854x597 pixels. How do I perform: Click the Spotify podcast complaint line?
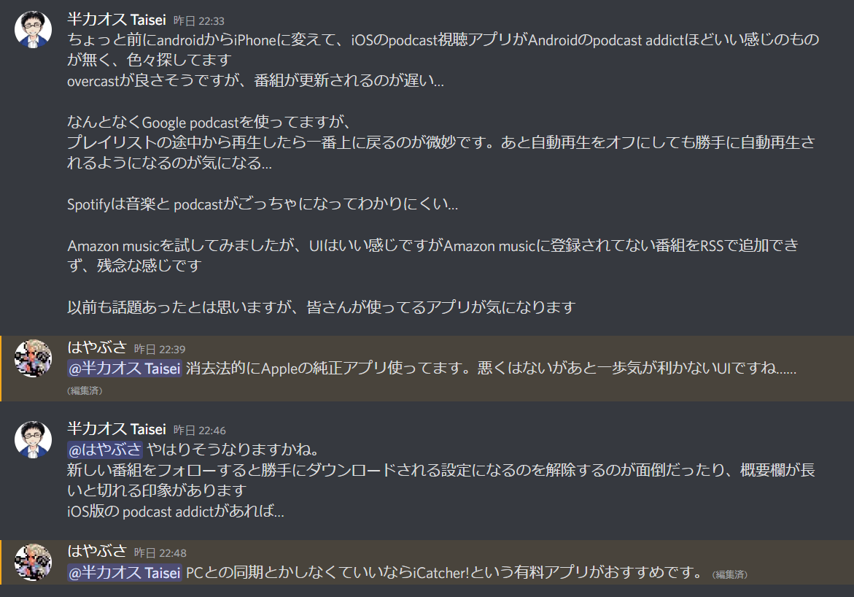coord(263,204)
